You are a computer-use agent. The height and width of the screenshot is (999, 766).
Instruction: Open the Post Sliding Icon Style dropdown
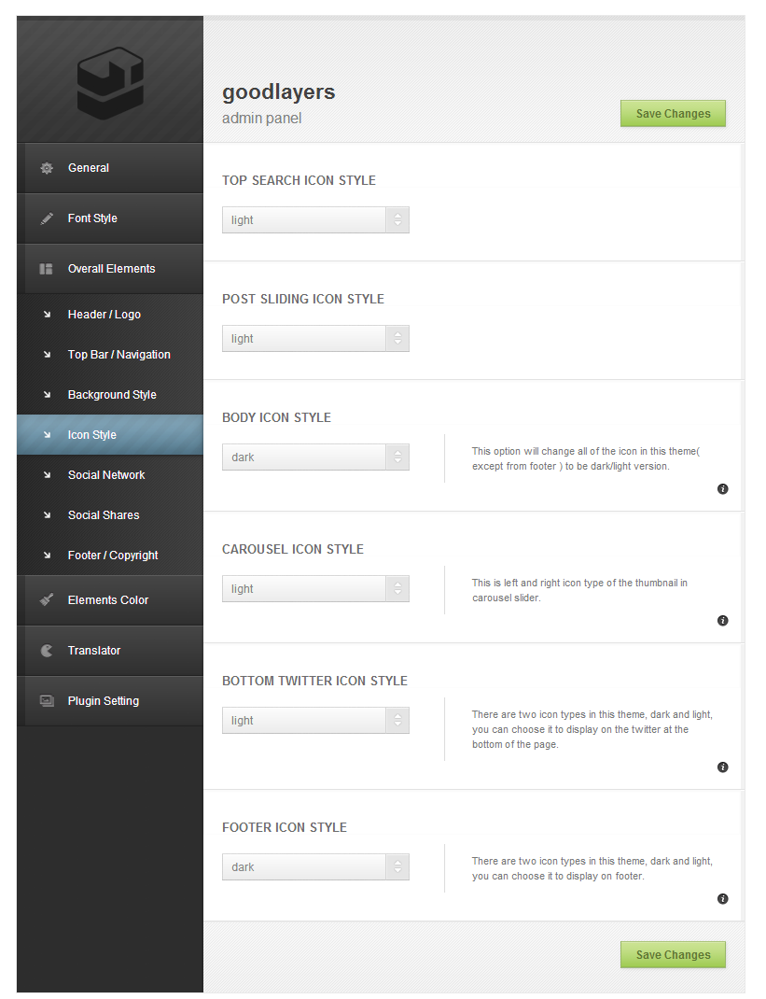click(x=315, y=339)
